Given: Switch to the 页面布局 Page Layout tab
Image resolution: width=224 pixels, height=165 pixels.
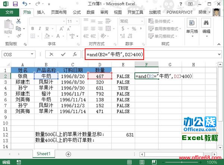Looking at the screenshot, I should click(59, 12).
